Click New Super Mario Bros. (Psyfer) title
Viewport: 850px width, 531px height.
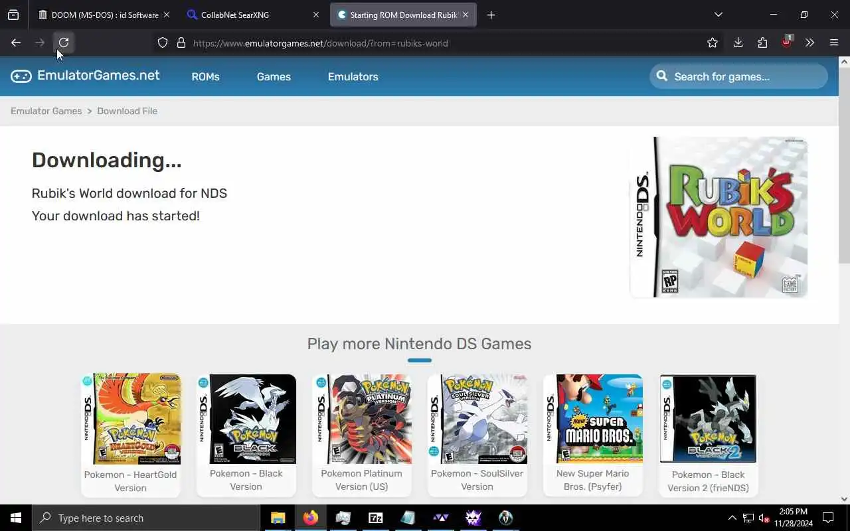[592, 480]
